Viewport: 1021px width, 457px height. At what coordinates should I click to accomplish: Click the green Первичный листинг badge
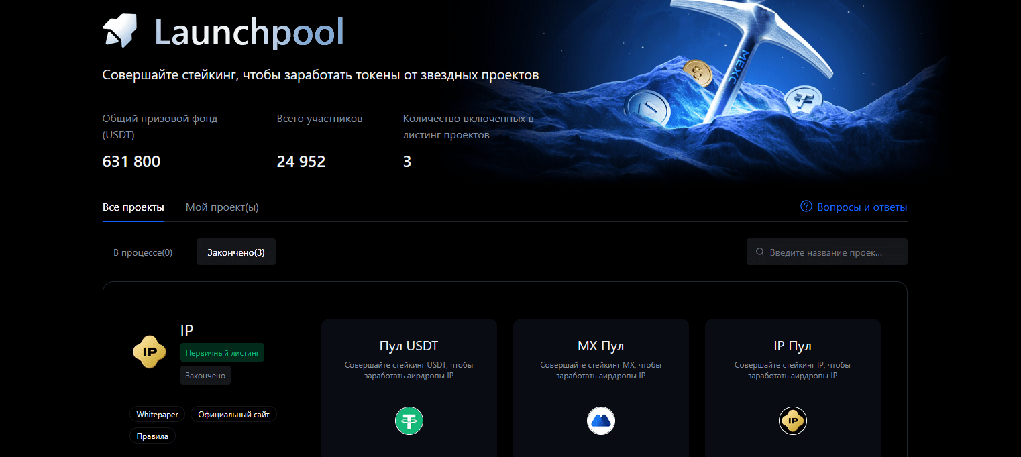point(222,352)
